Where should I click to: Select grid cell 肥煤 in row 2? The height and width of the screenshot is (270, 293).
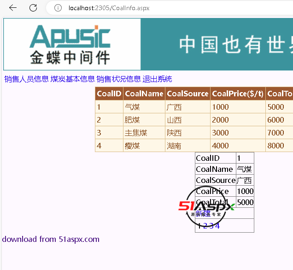[x=144, y=120]
